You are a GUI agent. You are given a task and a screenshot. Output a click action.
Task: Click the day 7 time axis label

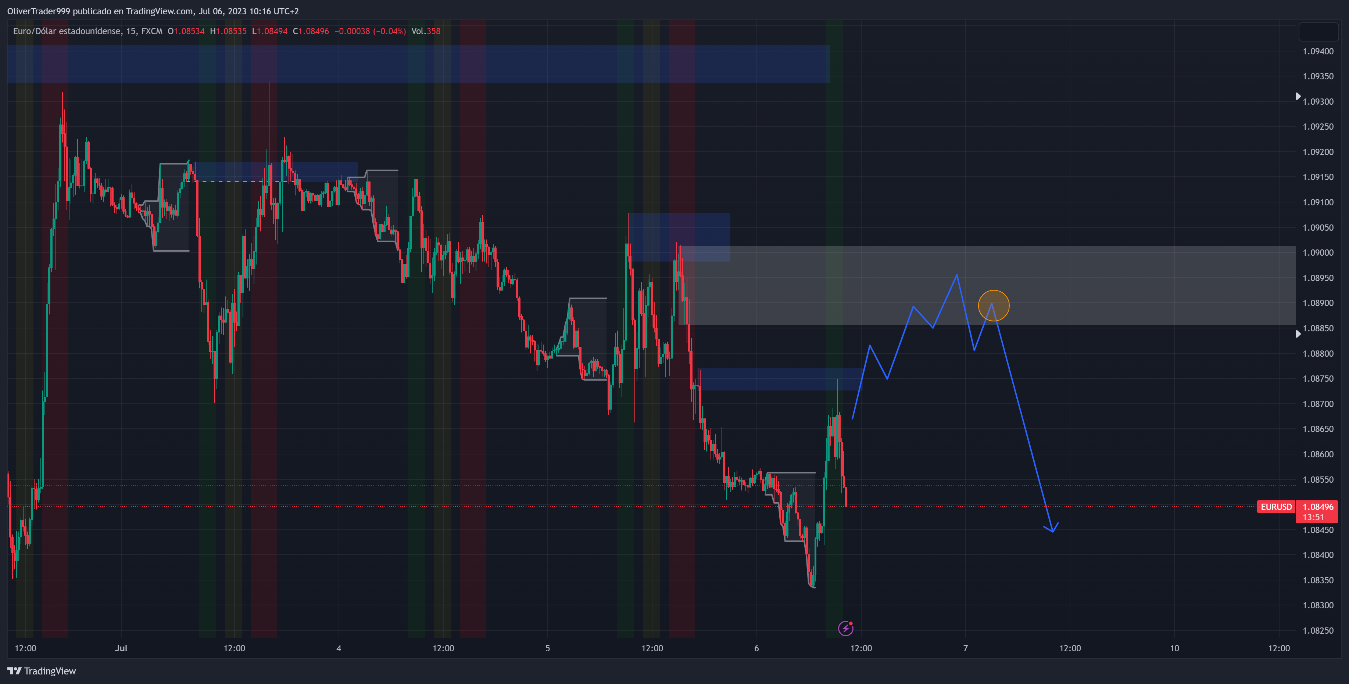[x=965, y=648]
